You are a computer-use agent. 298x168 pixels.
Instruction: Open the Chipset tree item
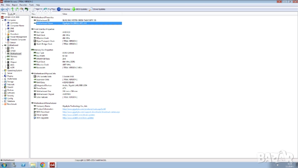pos(13,62)
